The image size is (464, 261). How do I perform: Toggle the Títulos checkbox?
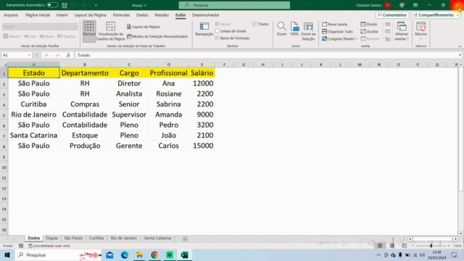(254, 24)
